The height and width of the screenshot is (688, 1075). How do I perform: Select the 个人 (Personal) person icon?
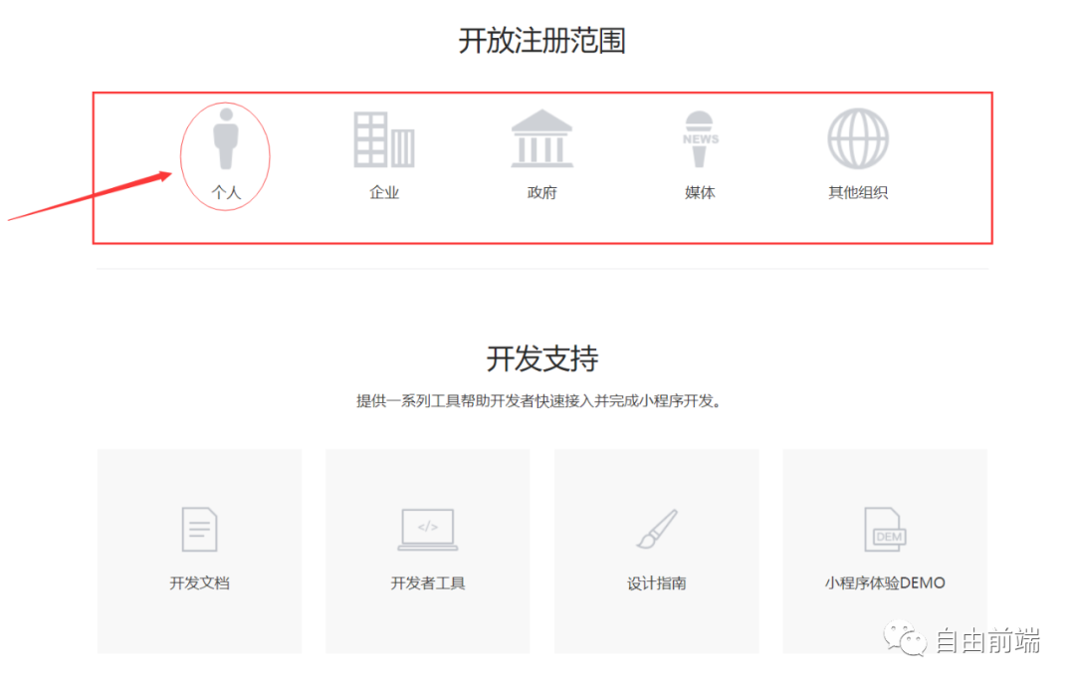point(225,139)
